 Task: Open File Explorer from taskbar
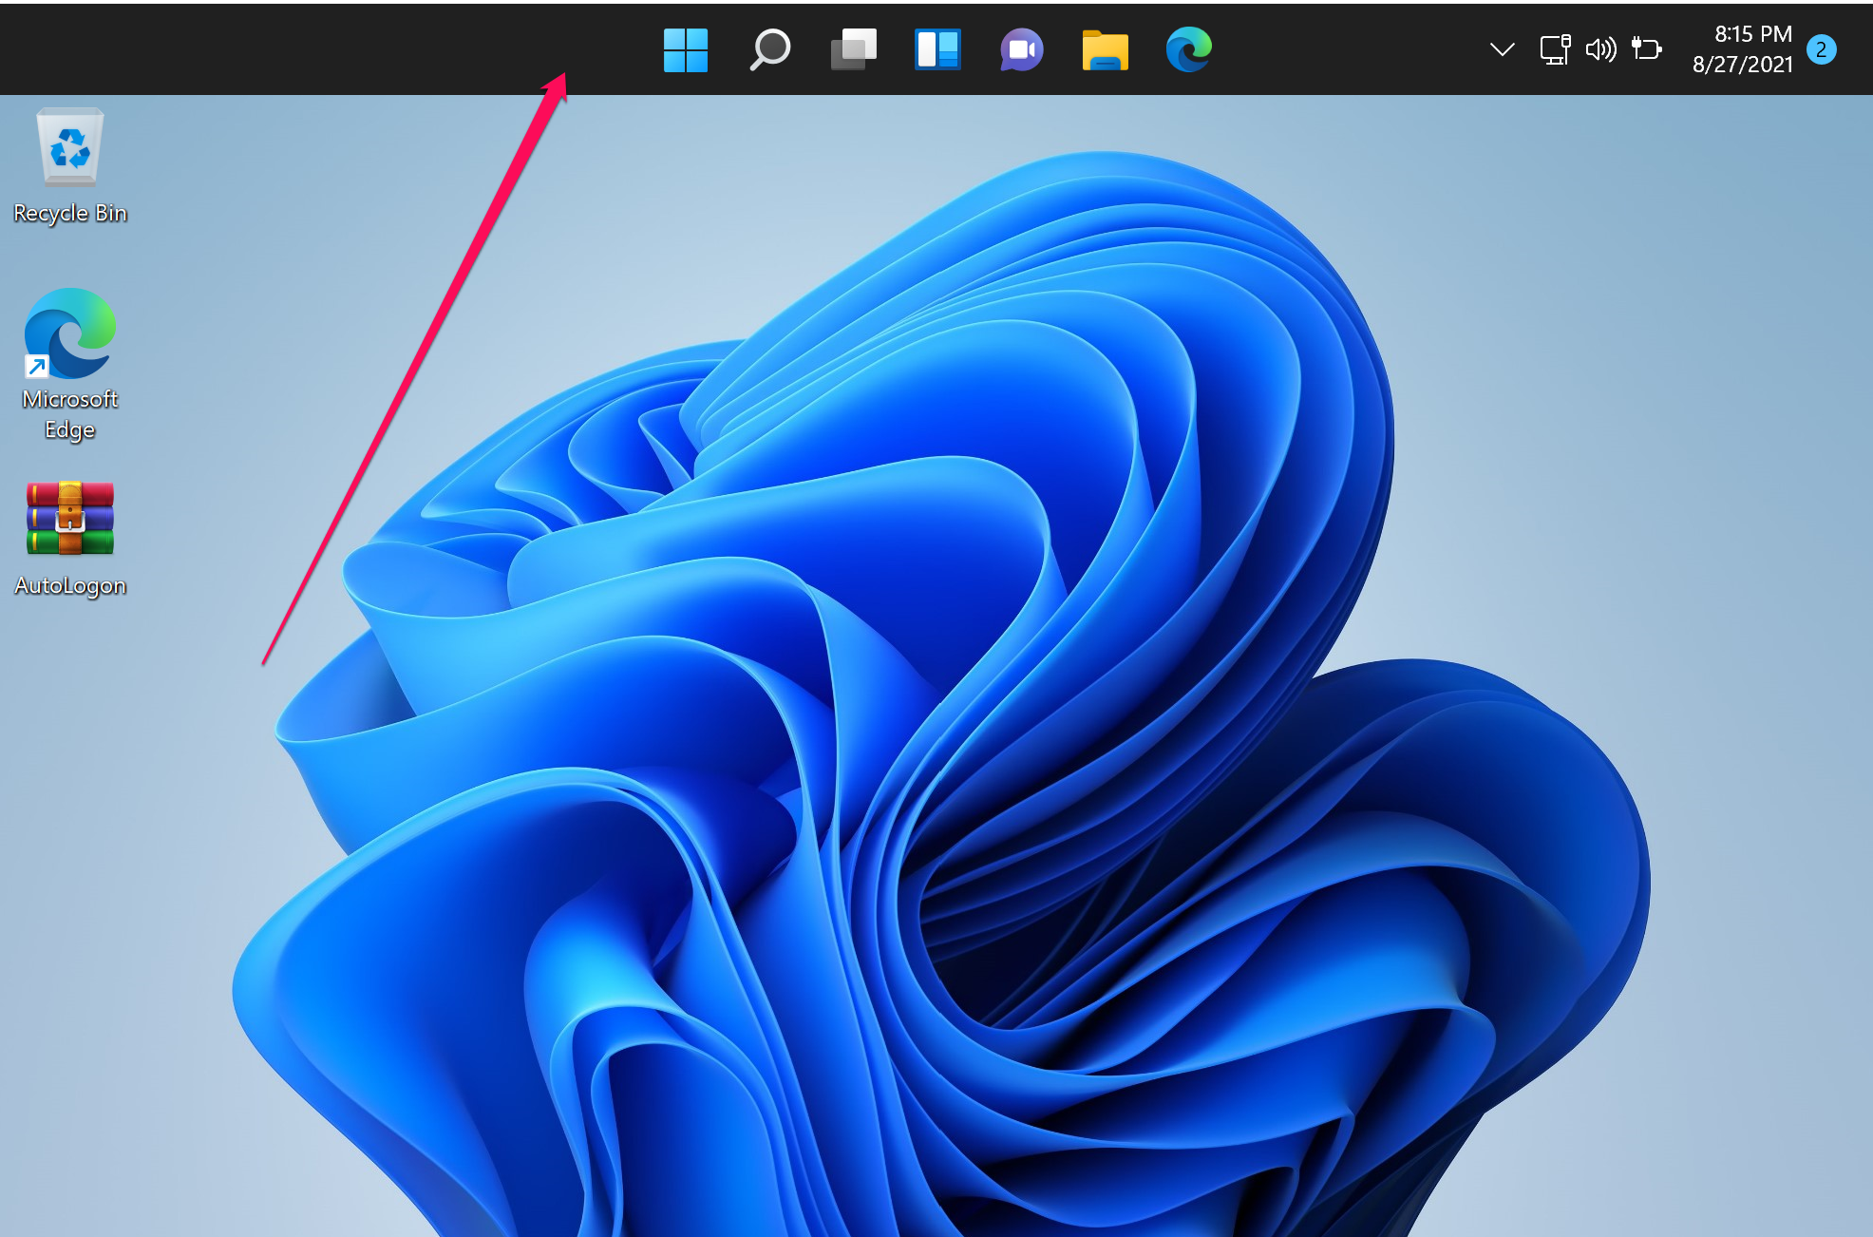click(1105, 47)
